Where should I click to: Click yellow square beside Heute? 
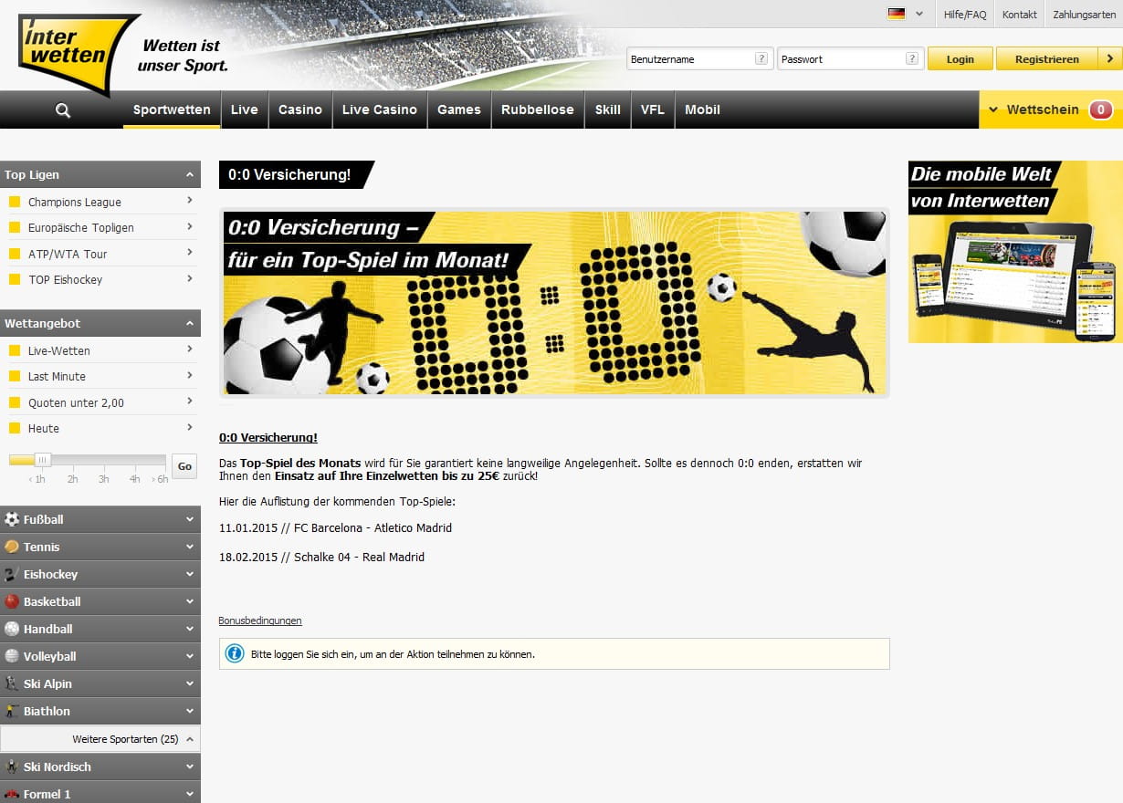15,428
